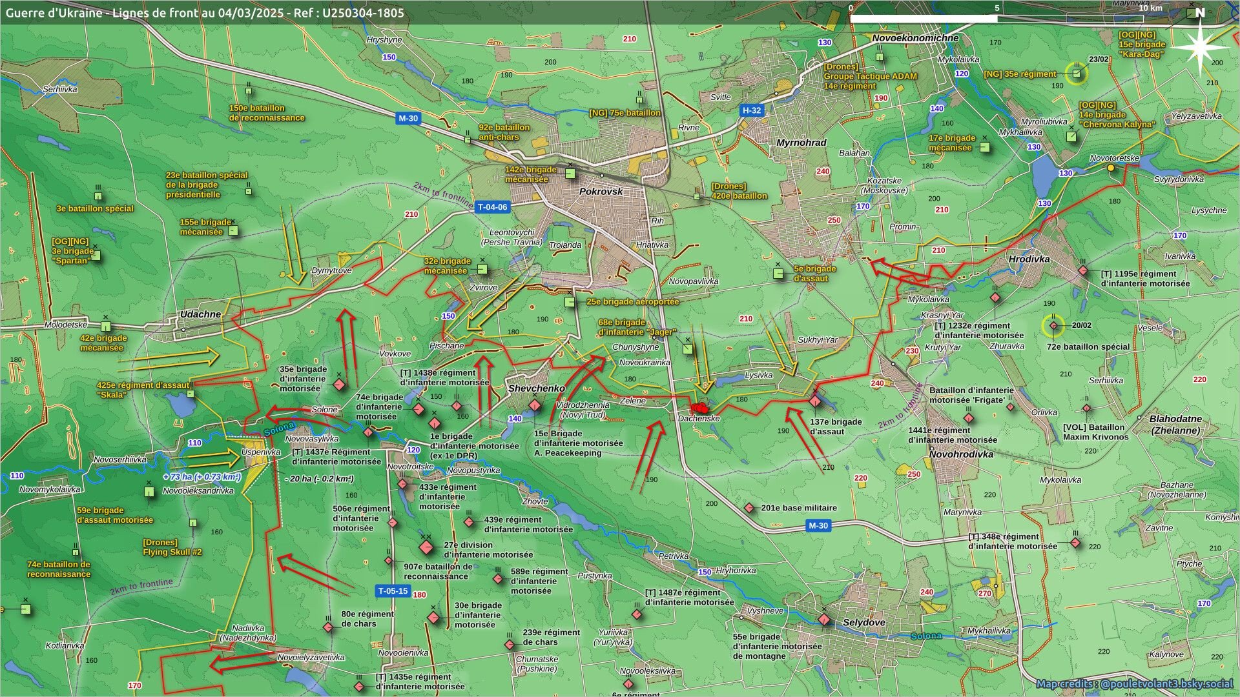Select the 142e brigade mécanisée unit marker
This screenshot has height=697, width=1240.
(570, 174)
